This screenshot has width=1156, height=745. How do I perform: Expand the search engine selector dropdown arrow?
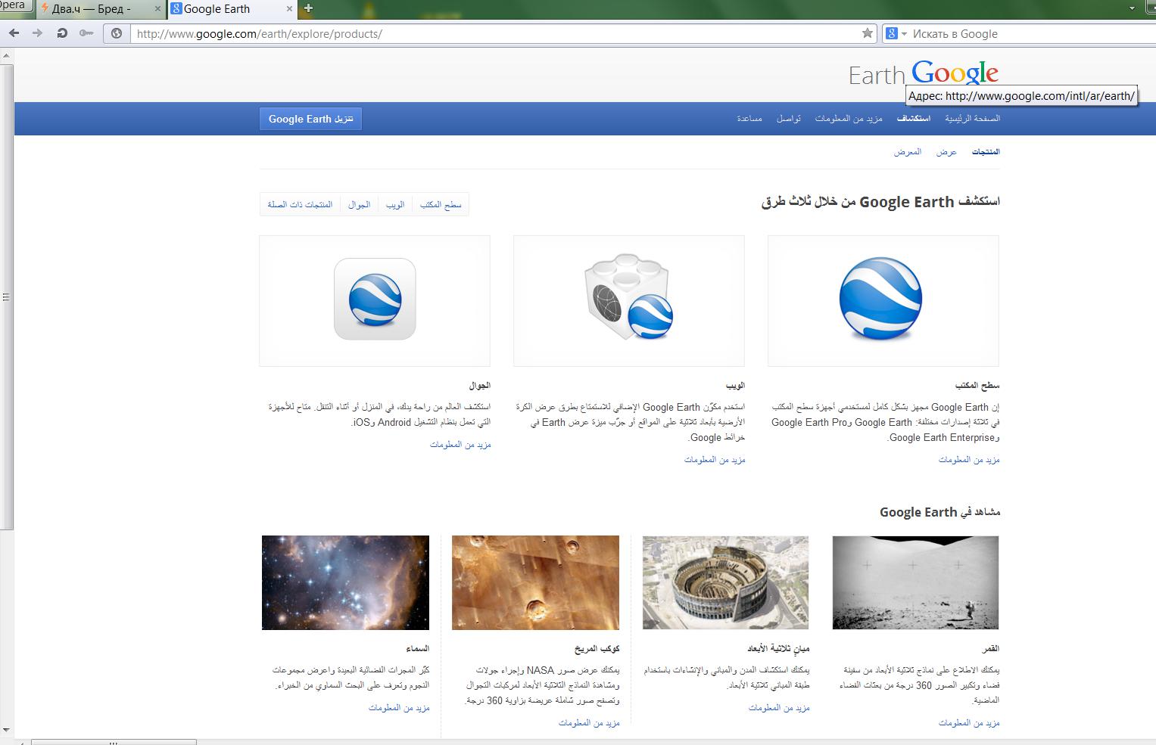tap(904, 34)
